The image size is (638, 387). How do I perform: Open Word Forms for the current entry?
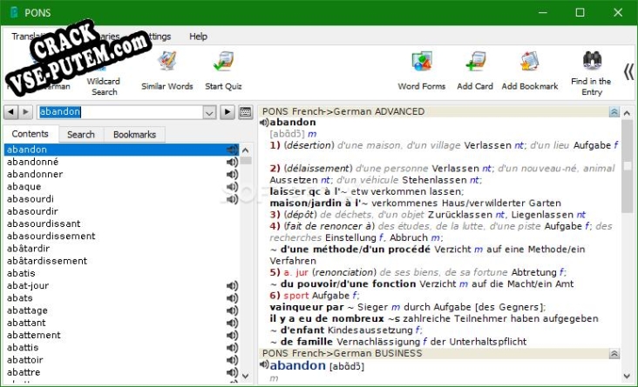pyautogui.click(x=422, y=70)
